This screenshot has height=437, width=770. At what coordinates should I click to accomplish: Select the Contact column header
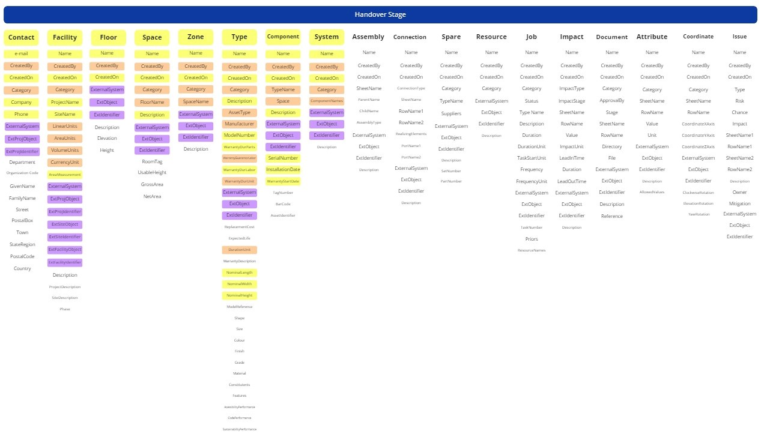pos(21,37)
